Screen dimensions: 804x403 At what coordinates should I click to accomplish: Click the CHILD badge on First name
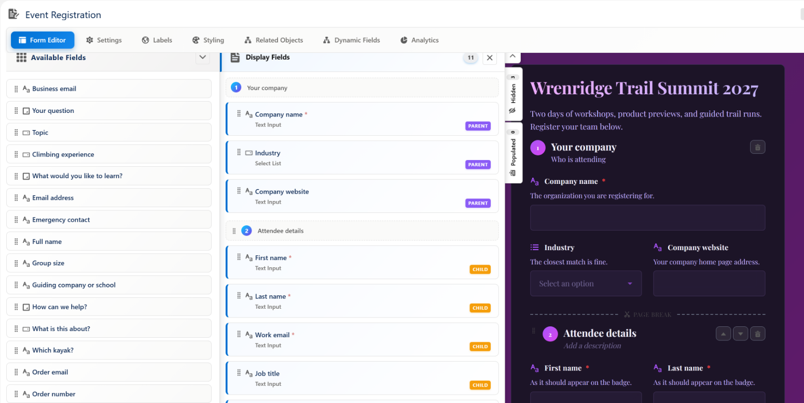[x=480, y=269]
